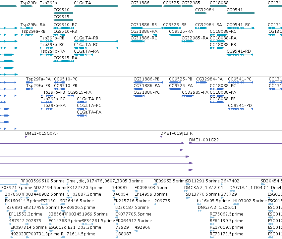Click protein C1GalTA-PB
Image resolution: width=282 pixels, height=239 pixels.
(82, 102)
